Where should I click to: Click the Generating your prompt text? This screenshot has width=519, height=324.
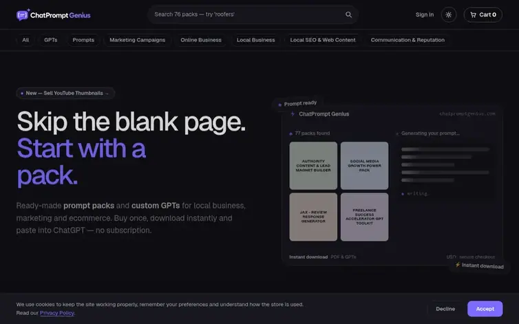click(x=430, y=133)
